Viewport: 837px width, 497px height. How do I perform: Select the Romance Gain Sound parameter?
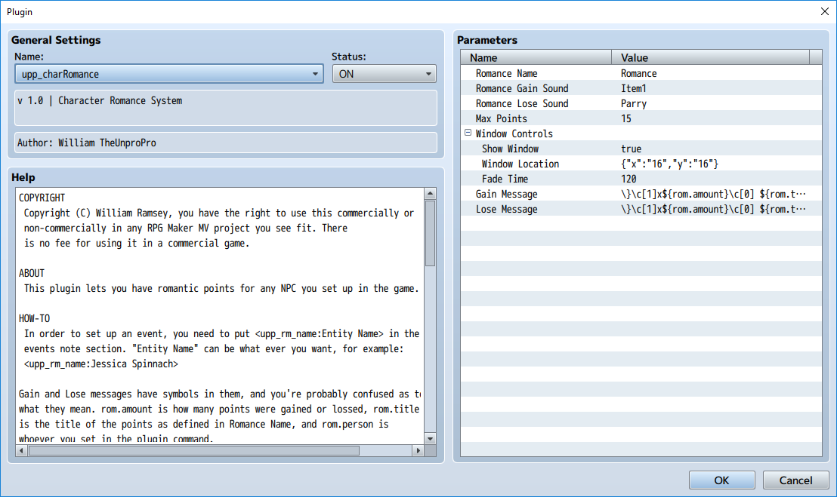pos(521,88)
